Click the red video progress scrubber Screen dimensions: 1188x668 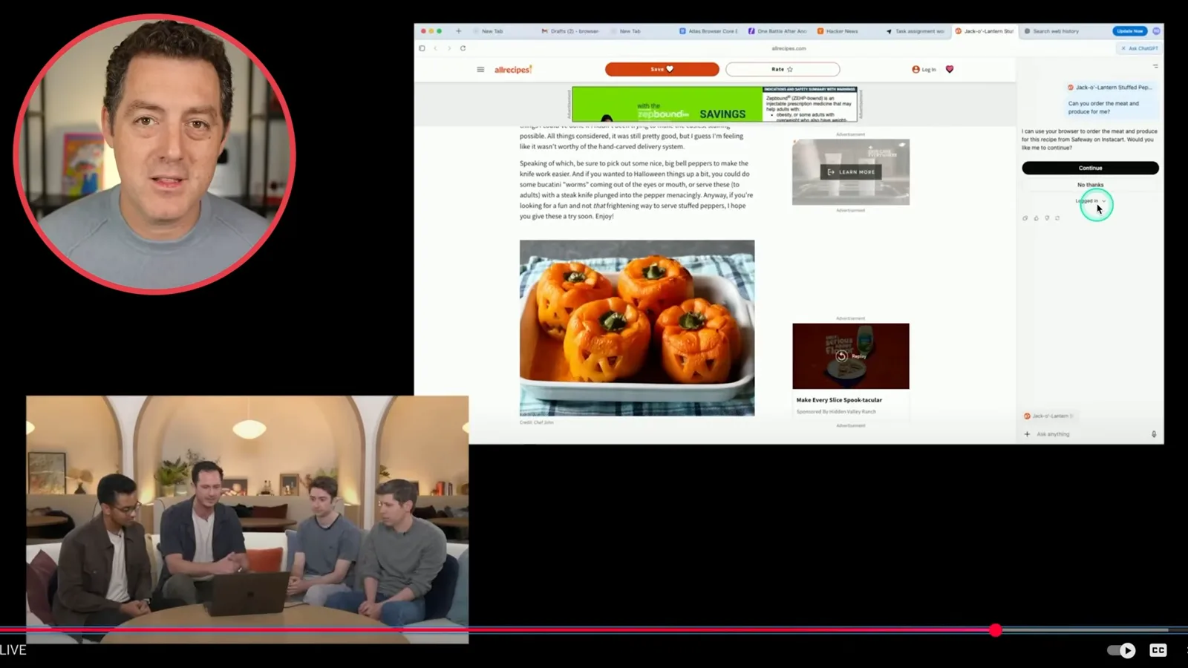coord(996,630)
